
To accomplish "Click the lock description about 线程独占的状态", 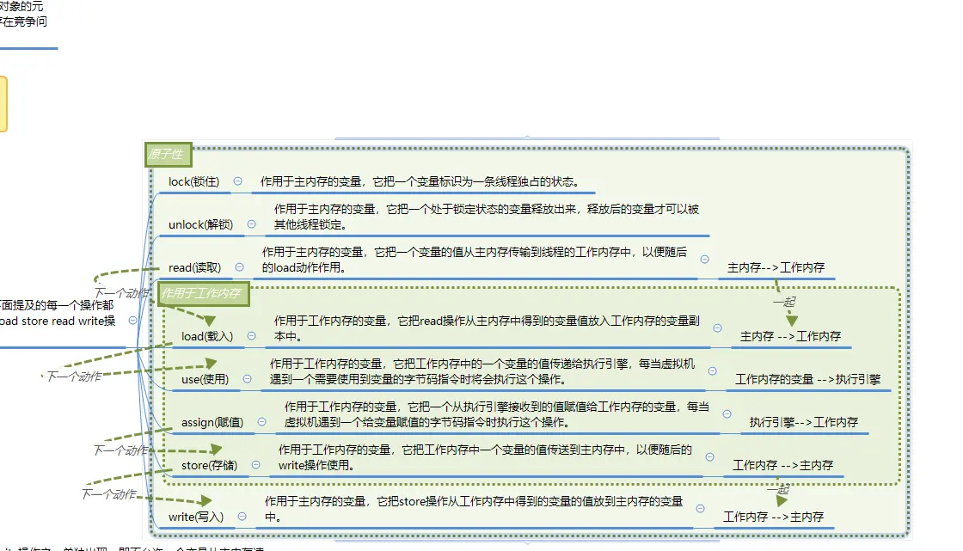I will pos(420,182).
